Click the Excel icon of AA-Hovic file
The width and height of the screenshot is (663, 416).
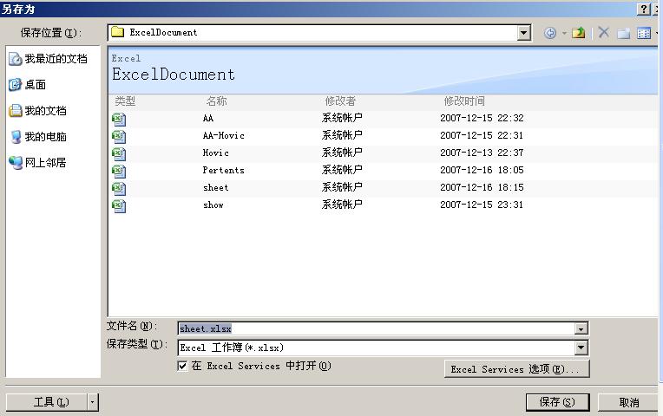pos(119,137)
